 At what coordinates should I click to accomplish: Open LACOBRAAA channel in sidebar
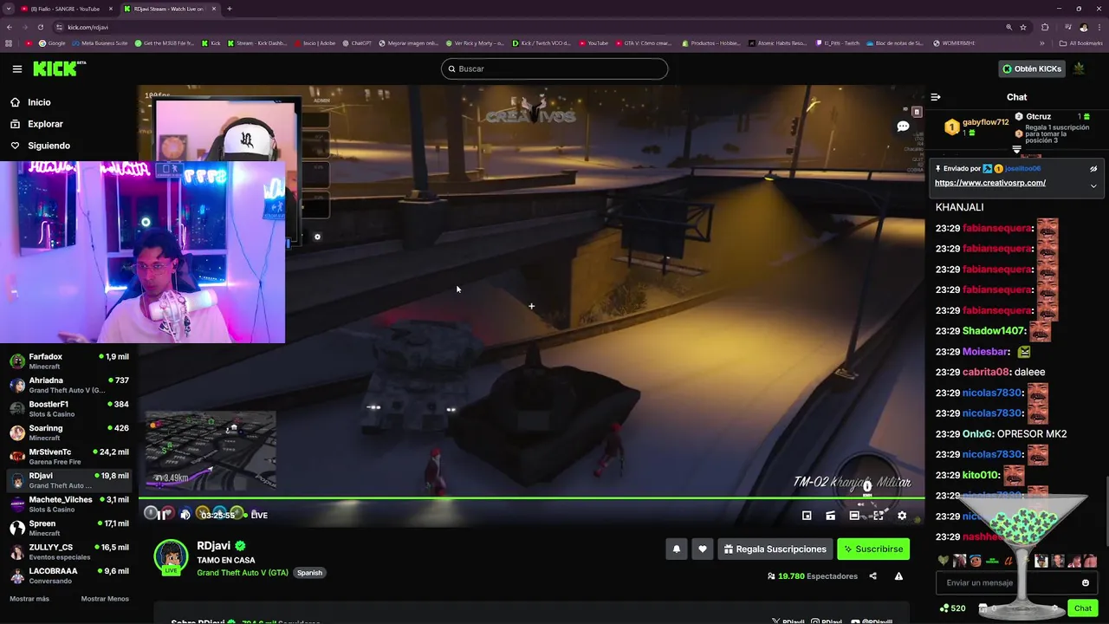pos(69,575)
